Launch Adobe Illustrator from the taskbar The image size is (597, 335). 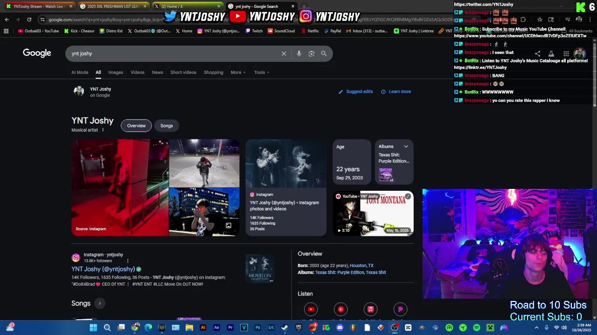203,328
